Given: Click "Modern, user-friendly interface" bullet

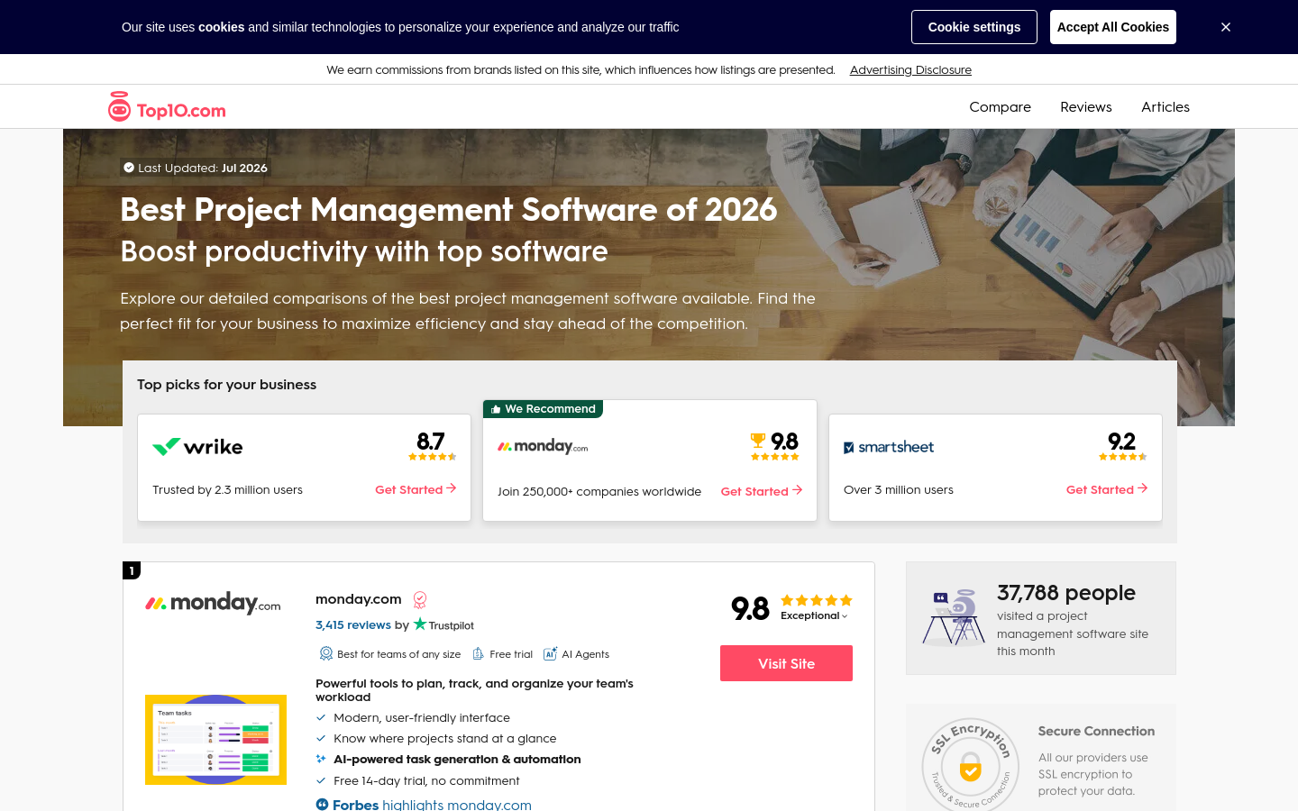Looking at the screenshot, I should click(x=422, y=717).
